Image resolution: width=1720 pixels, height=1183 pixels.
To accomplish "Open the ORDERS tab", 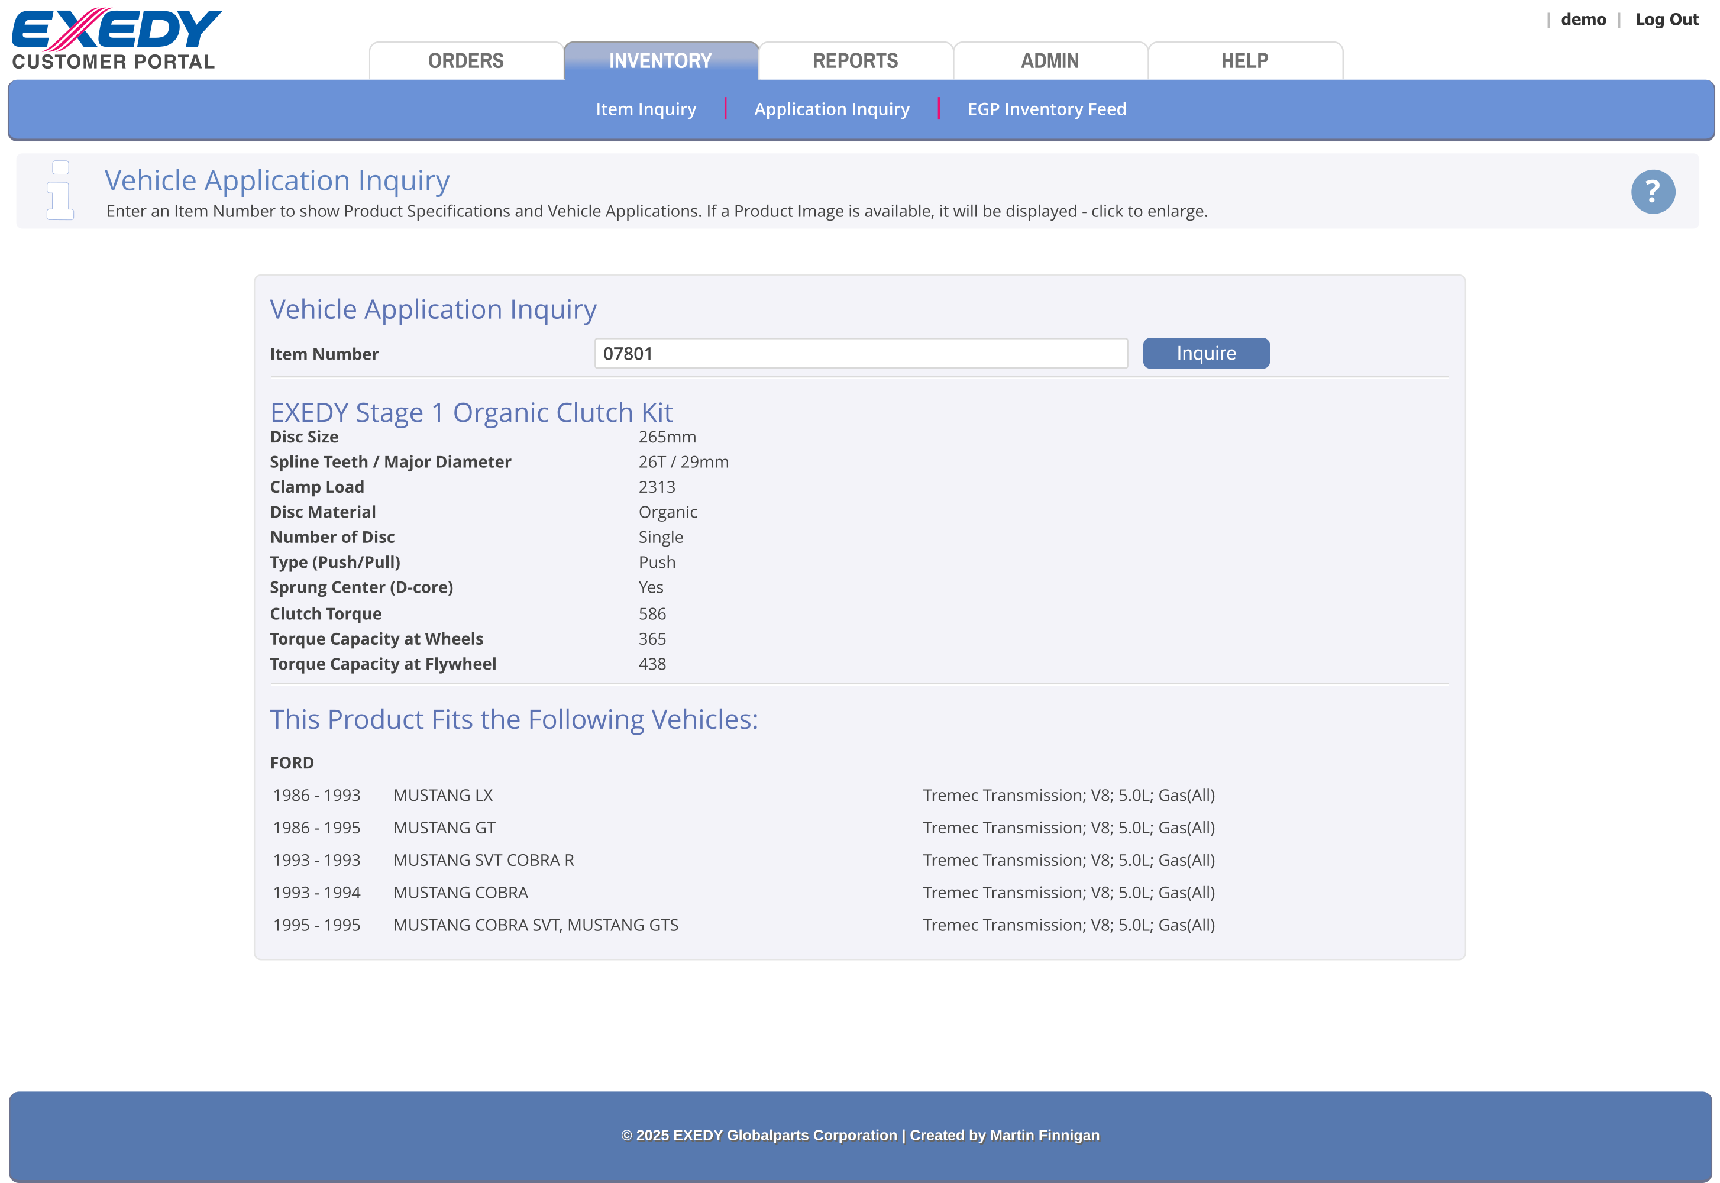I will coord(465,61).
